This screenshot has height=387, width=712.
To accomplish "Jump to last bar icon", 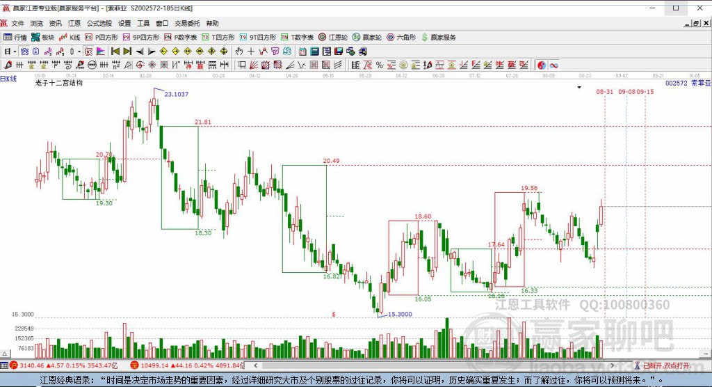I will pyautogui.click(x=128, y=52).
